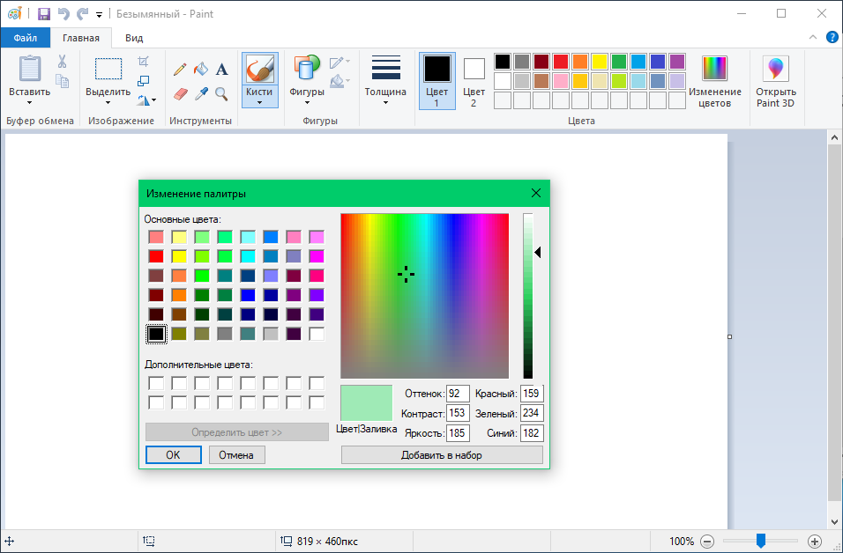Click the zoom out minus icon
Image resolution: width=843 pixels, height=553 pixels.
tap(707, 542)
